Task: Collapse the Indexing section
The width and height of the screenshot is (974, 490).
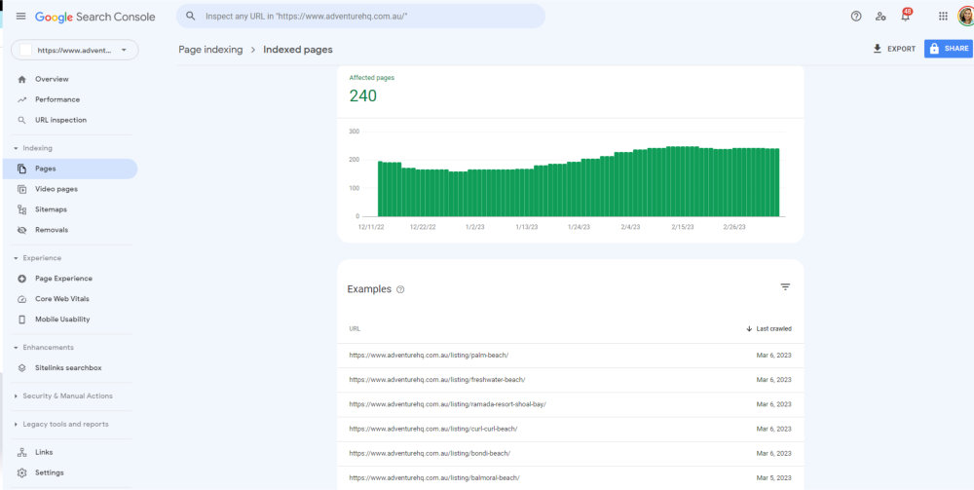Action: pos(17,148)
